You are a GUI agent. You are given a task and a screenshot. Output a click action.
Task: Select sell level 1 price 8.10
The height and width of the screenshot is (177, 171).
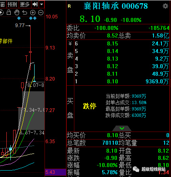pos(113,81)
